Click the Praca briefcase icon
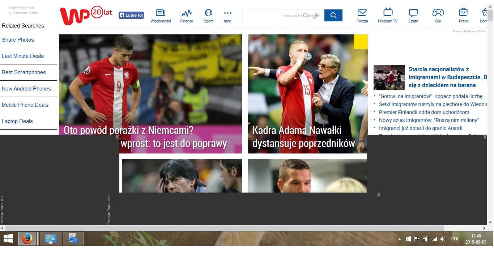Image resolution: width=494 pixels, height=278 pixels. 463,13
